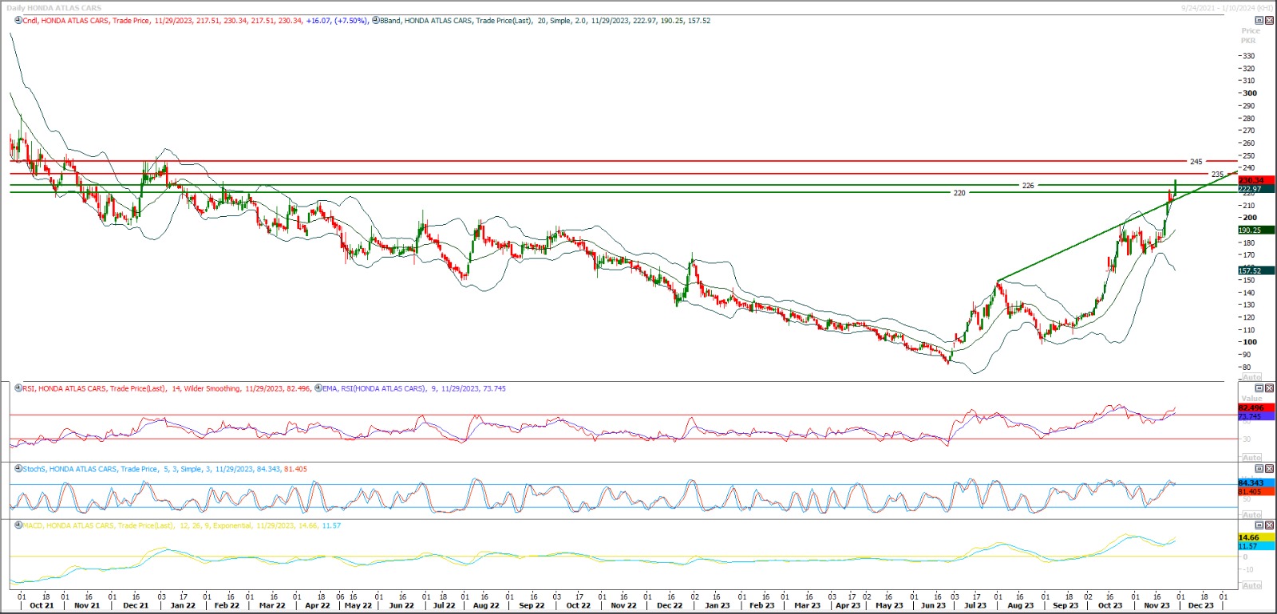The height and width of the screenshot is (614, 1277).
Task: Click the 100 level on the price axis
Action: [1249, 342]
